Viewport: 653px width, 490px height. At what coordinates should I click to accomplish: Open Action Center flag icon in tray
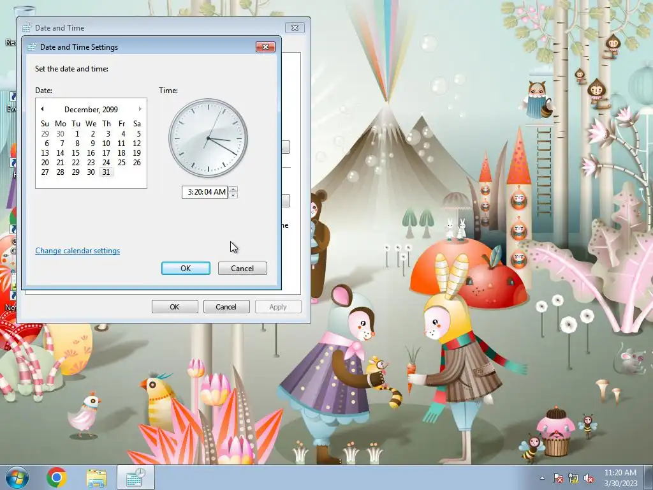coord(557,478)
